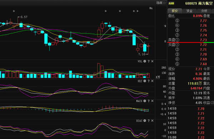
Task: Close the MACD indicator panel
Action: 152,101
